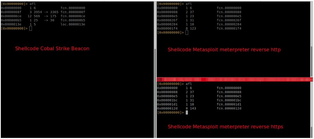Viewport: 314px width, 139px height.
Task: Click address 0x000001f4
Action: (167, 28)
